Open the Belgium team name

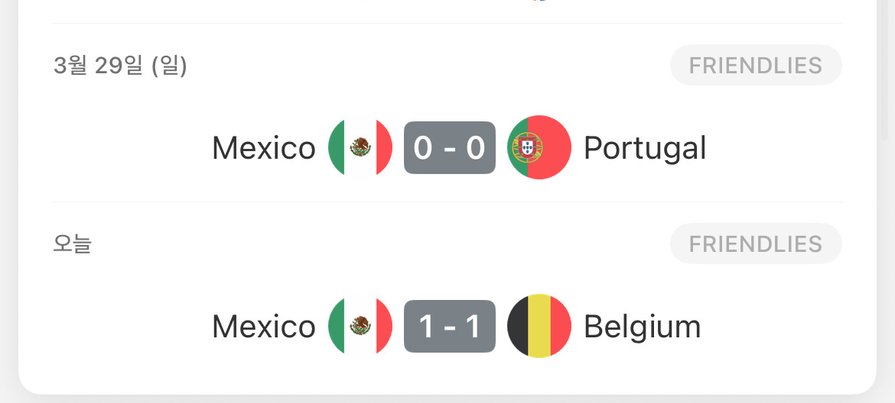[x=643, y=327]
